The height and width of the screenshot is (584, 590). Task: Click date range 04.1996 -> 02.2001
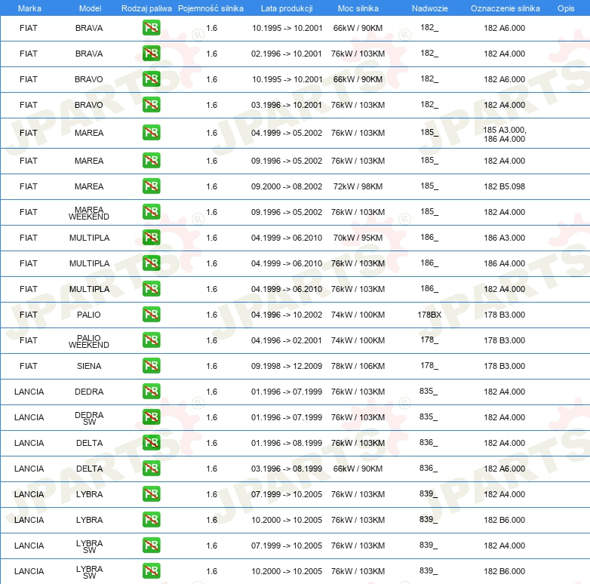coord(287,340)
